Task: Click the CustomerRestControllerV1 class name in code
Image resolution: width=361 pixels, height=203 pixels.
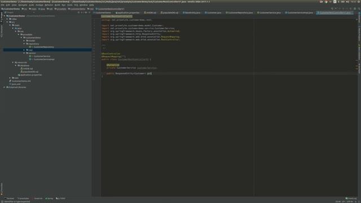Action: (x=133, y=60)
